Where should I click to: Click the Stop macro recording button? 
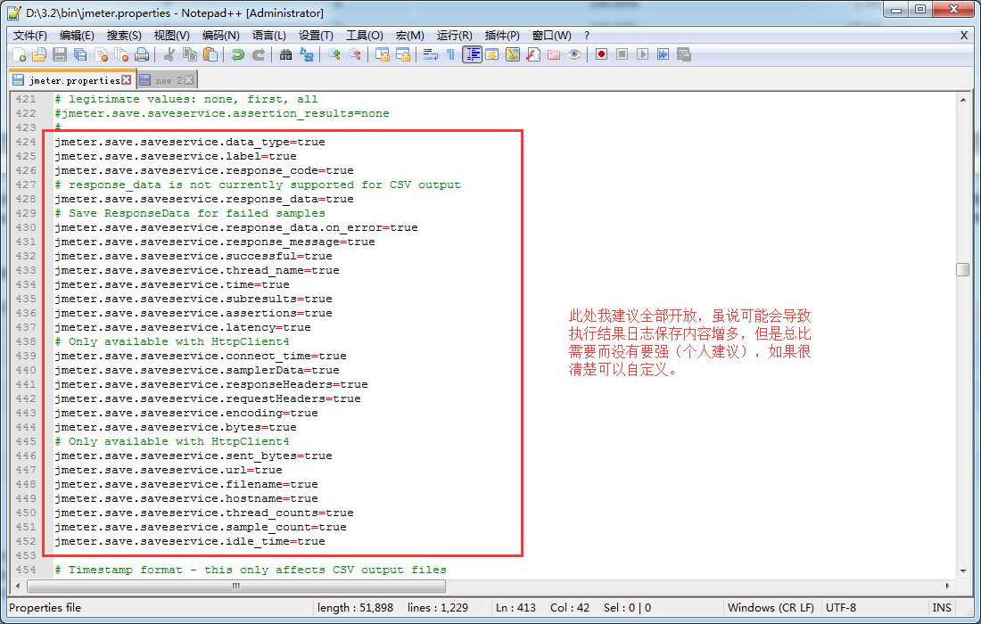(622, 55)
